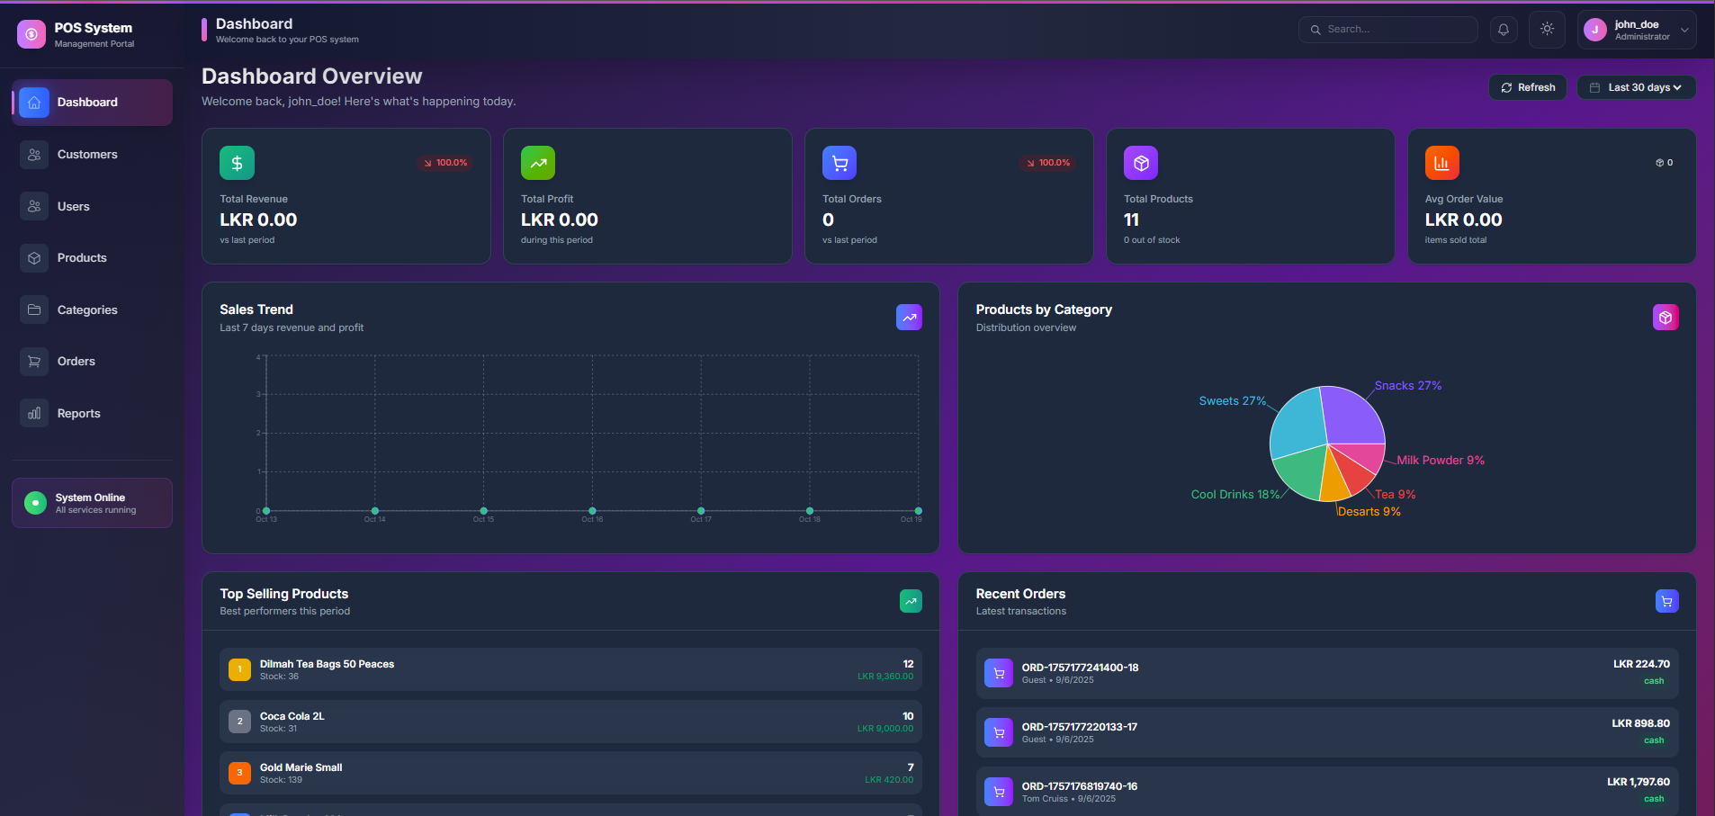
Task: Click the Avg Order Value chart icon
Action: pos(1441,162)
